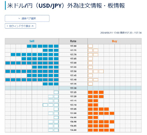147x135 pixels.
Task: Click the empty buy box at 157.80
Action: 90,46
